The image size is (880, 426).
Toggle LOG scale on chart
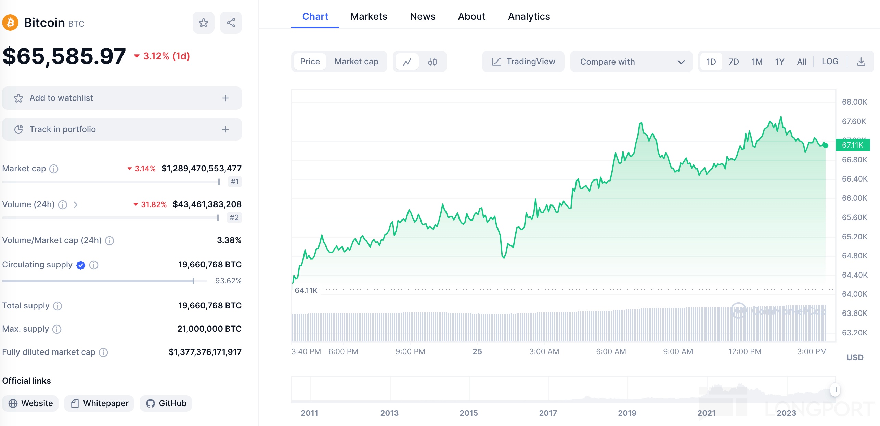830,62
